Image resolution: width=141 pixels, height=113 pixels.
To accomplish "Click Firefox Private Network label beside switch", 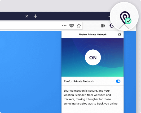I will (x=79, y=81).
